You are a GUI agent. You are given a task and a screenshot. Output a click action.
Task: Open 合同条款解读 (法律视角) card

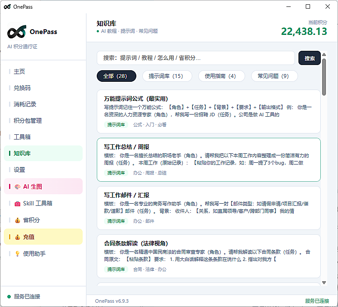pos(209,256)
